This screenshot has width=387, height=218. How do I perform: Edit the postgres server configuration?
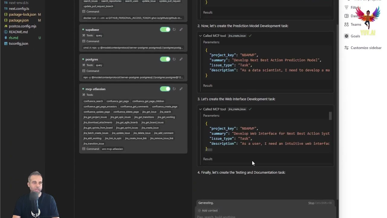(181, 59)
